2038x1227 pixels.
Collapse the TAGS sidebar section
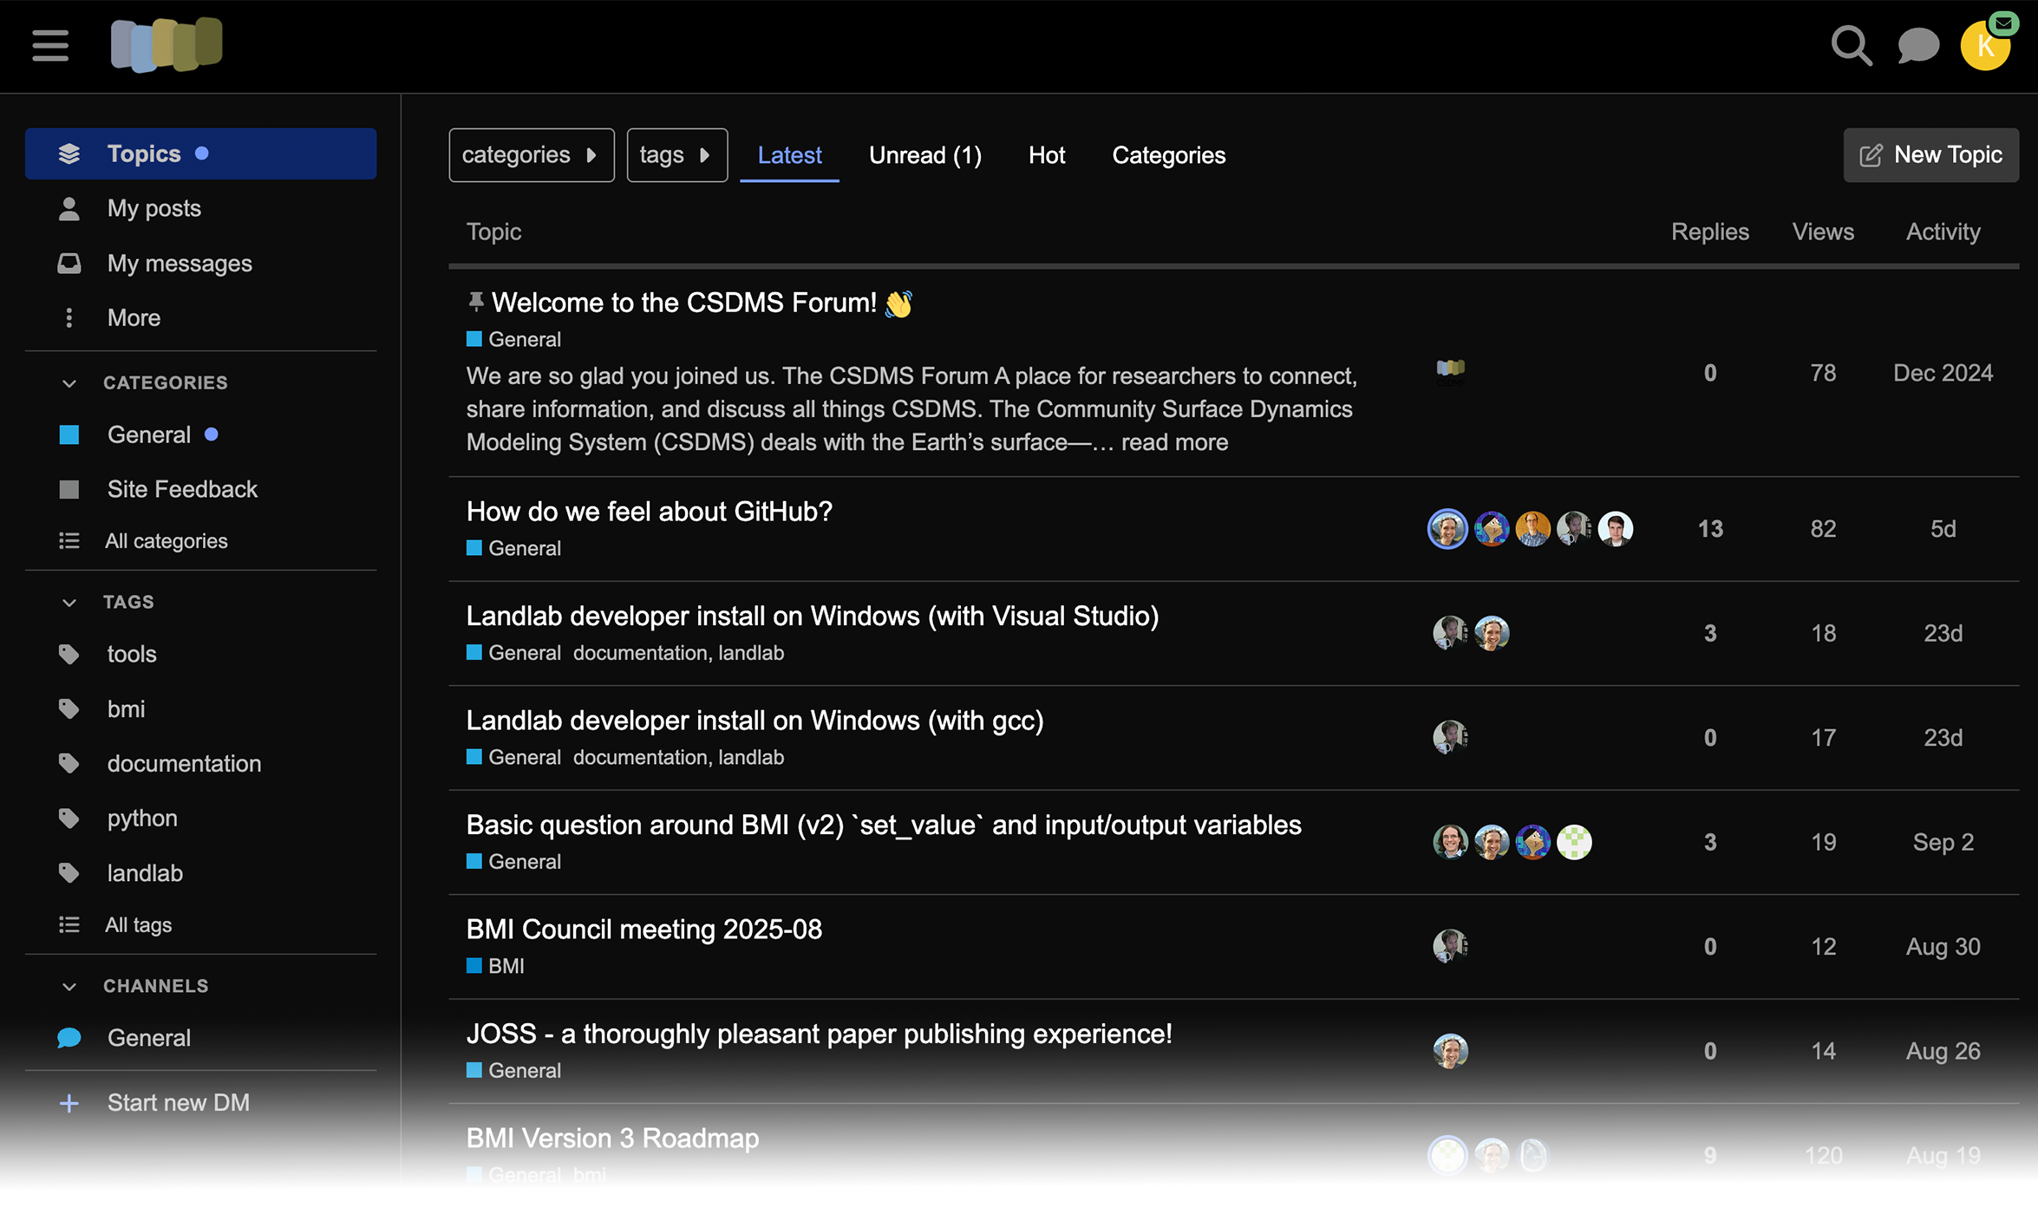[69, 602]
